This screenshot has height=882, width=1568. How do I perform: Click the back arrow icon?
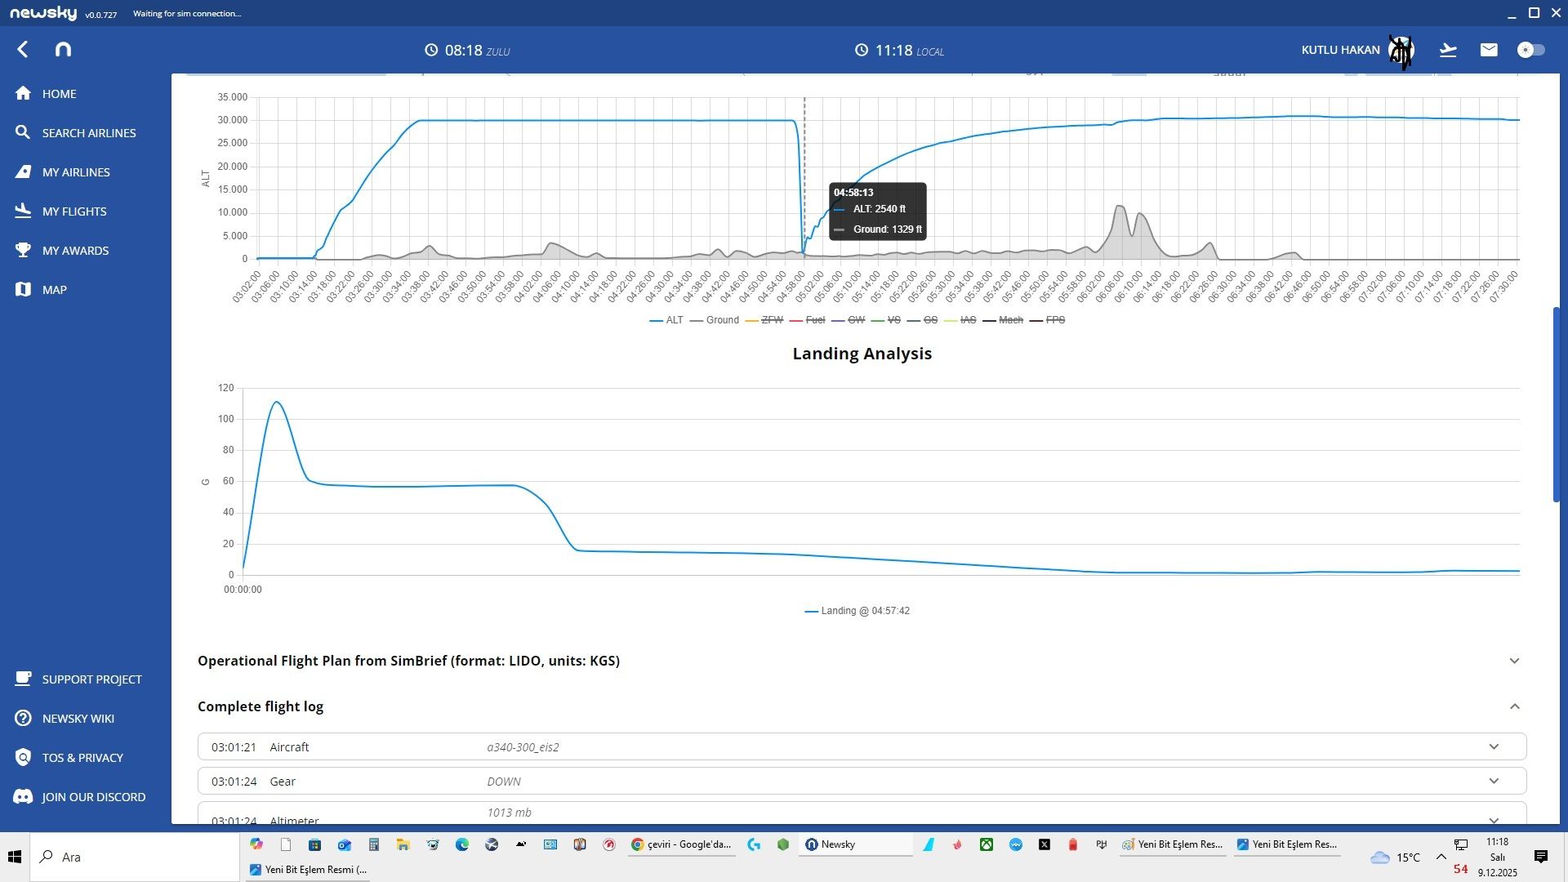click(23, 50)
